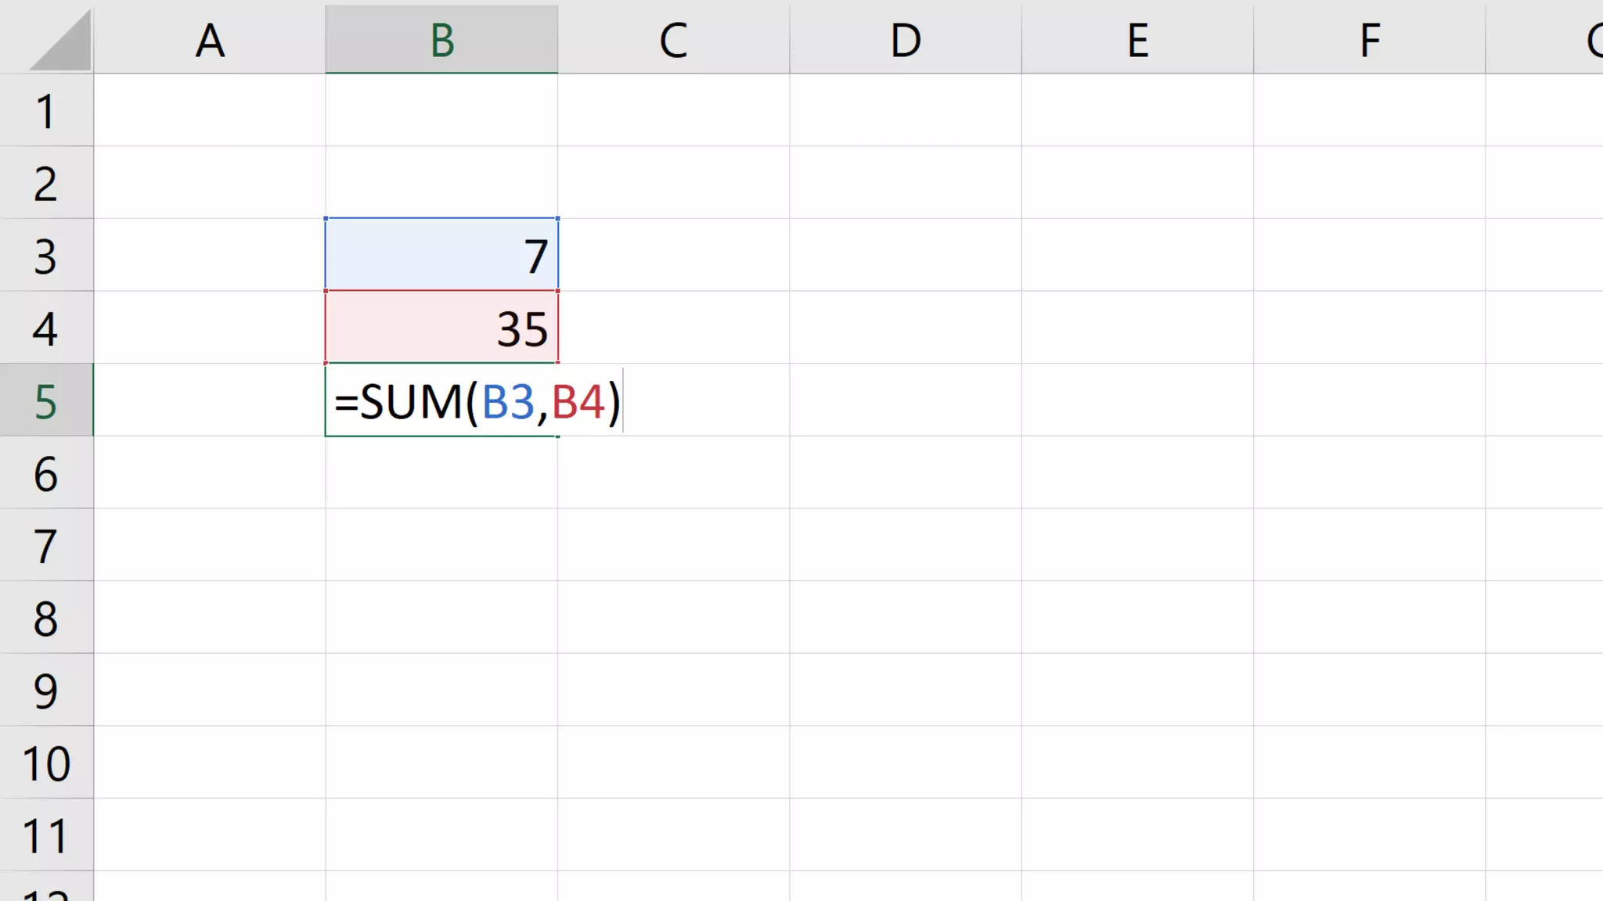
Task: Select column F header
Action: 1369,41
